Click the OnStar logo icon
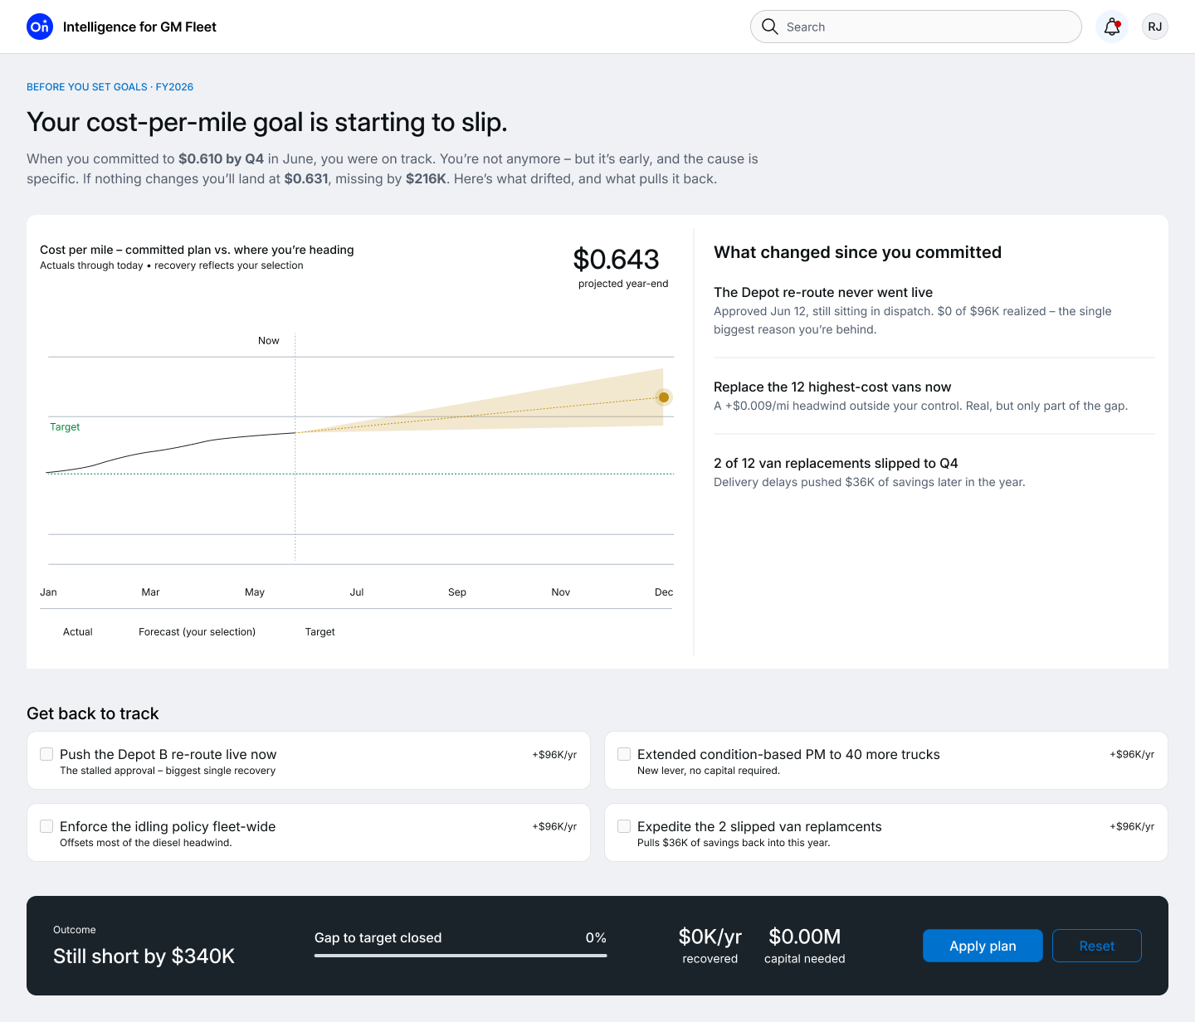The height and width of the screenshot is (1022, 1195). point(40,27)
